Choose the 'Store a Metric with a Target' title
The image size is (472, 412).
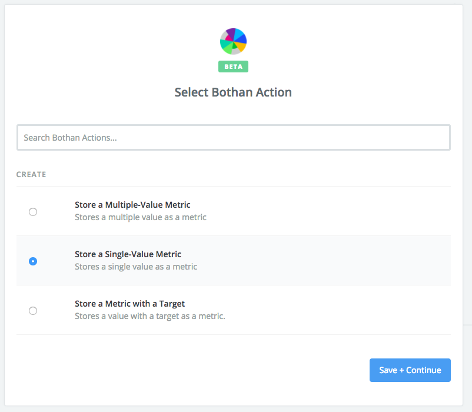[129, 304]
